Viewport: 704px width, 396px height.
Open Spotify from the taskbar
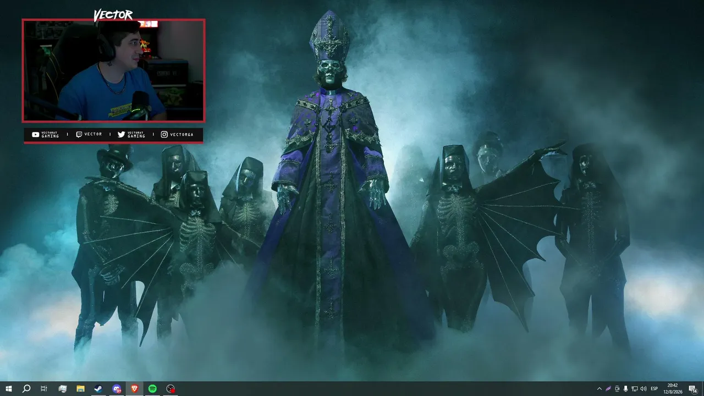tap(152, 389)
